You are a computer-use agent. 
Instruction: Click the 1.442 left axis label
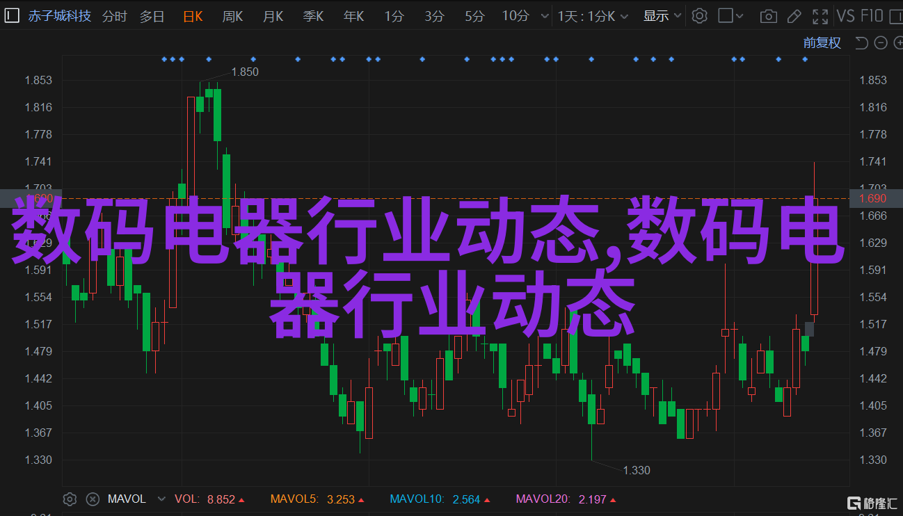pyautogui.click(x=39, y=378)
